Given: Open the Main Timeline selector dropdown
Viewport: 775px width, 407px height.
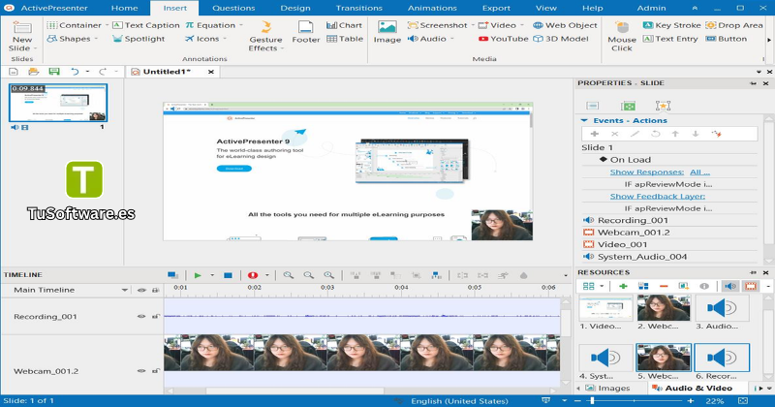Looking at the screenshot, I should click(125, 291).
